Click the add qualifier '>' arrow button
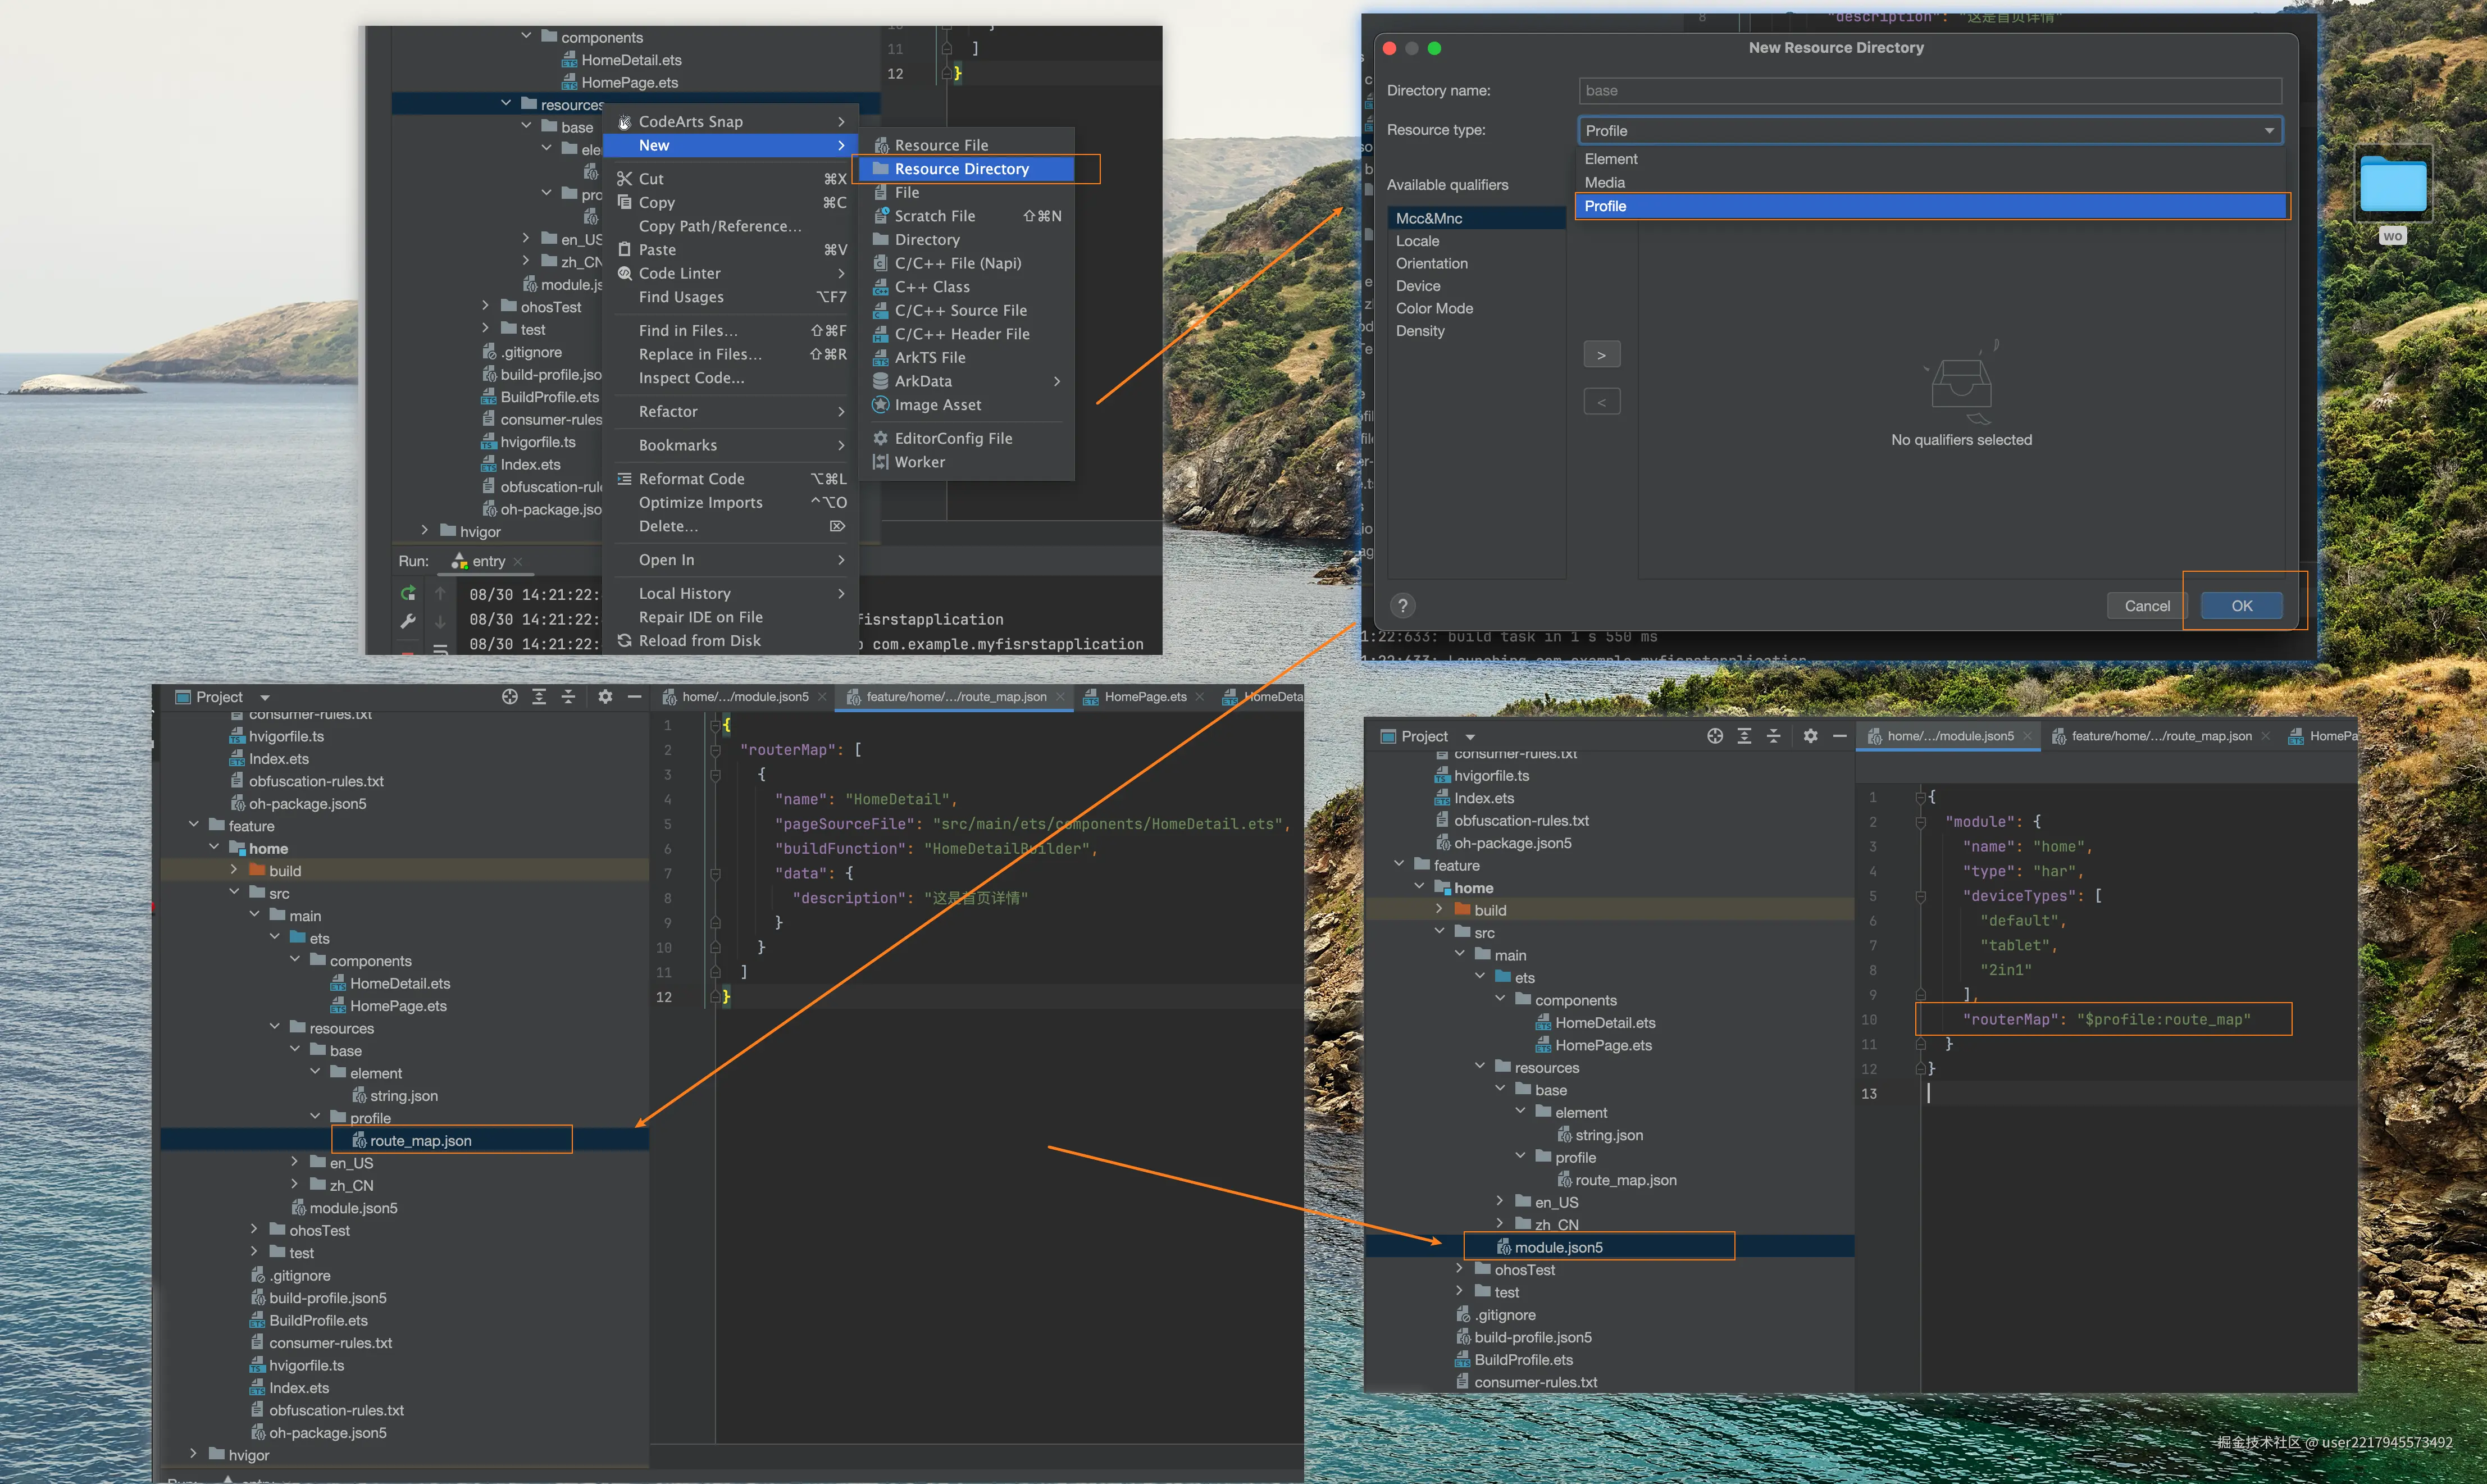Screen dimensions: 2487x1484 point(1601,355)
